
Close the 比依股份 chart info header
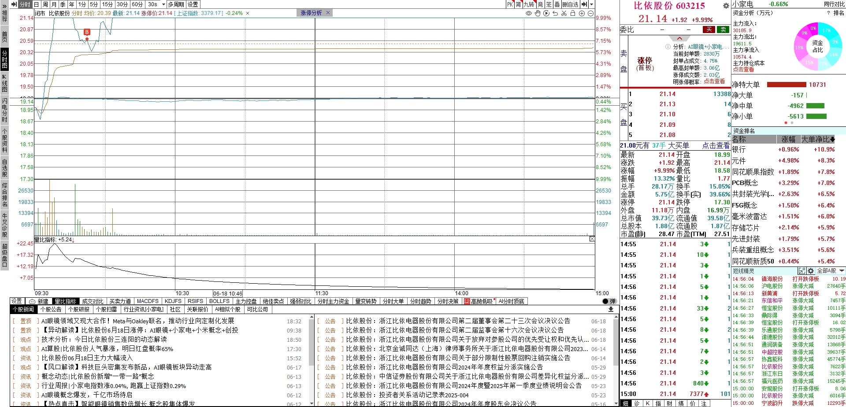point(248,13)
